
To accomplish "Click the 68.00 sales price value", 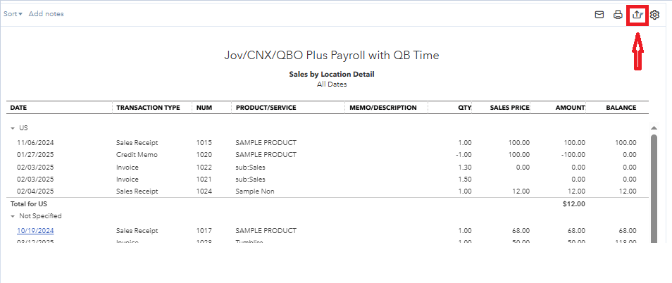I will tap(521, 231).
